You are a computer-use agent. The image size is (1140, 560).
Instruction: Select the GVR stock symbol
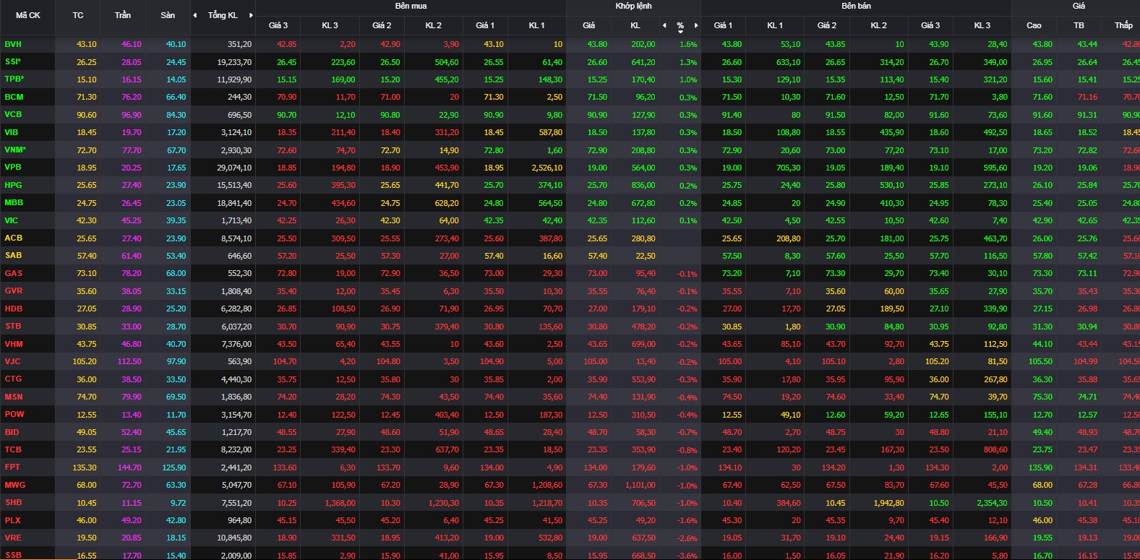pos(13,290)
